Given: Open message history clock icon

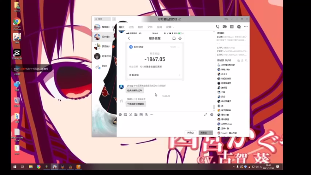Looking at the screenshot, I should pos(211,114).
